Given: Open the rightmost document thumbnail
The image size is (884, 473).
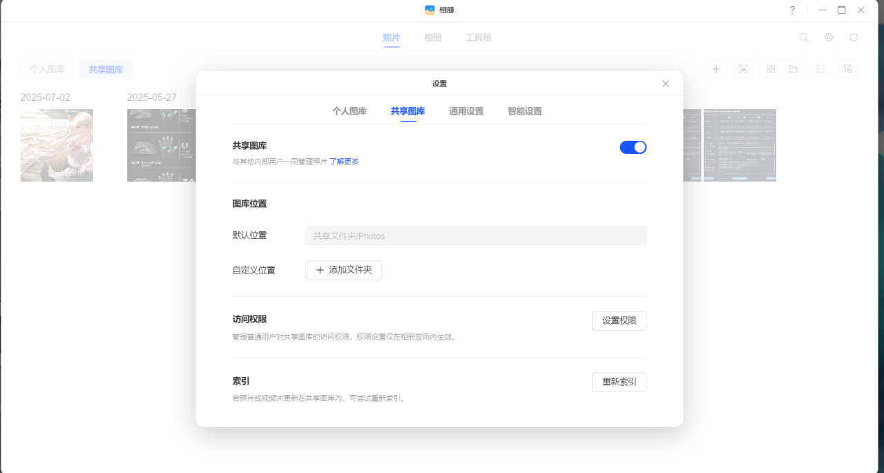Looking at the screenshot, I should coord(740,145).
